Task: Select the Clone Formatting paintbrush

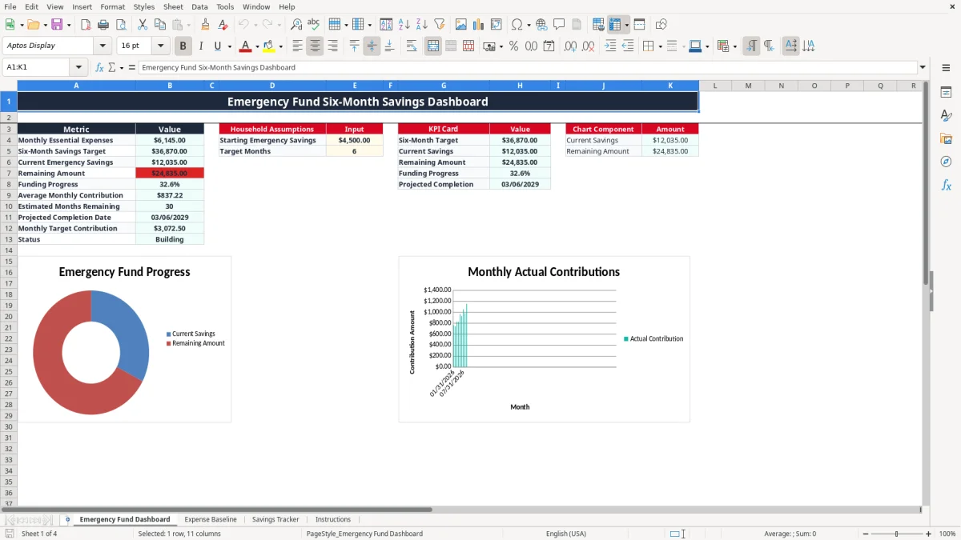Action: tap(206, 25)
